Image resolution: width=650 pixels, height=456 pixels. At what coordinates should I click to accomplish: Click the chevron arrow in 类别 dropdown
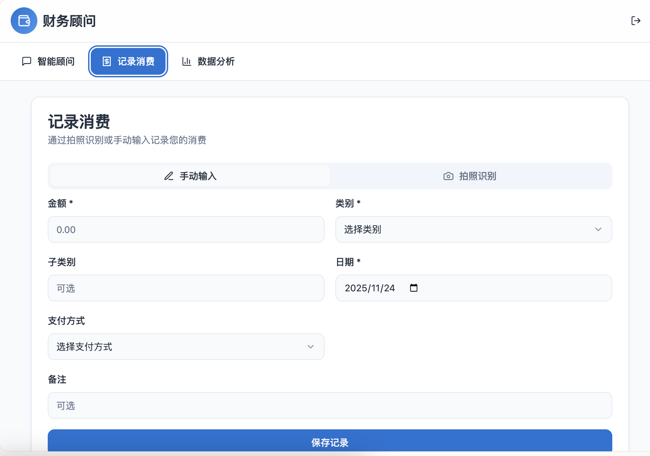pyautogui.click(x=598, y=229)
